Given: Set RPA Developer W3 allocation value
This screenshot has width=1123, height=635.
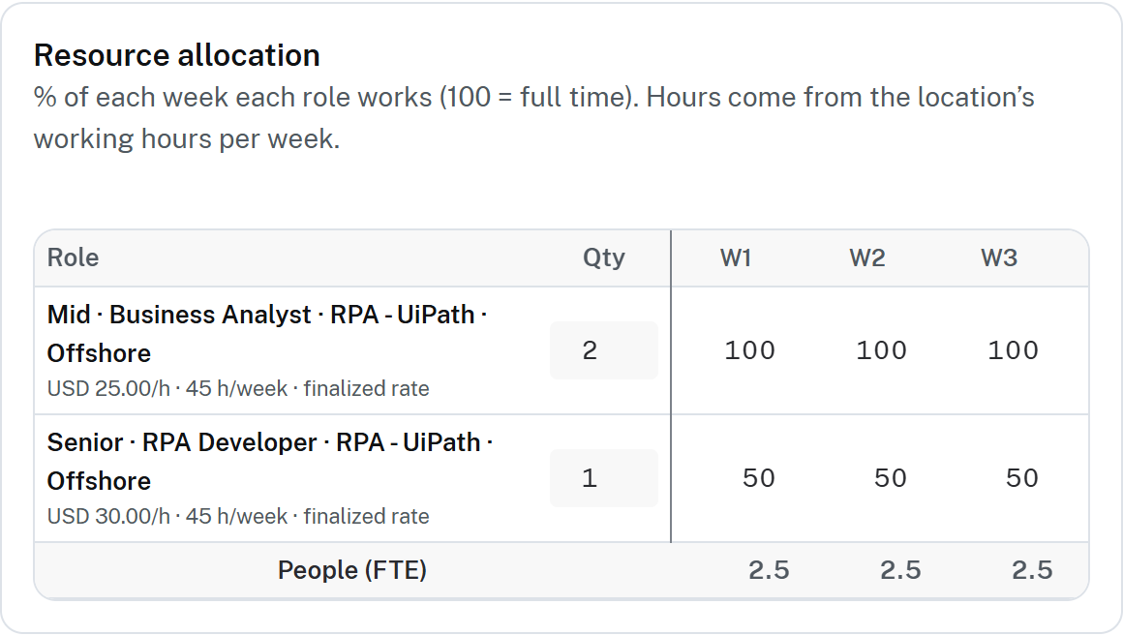Looking at the screenshot, I should coord(1021,478).
